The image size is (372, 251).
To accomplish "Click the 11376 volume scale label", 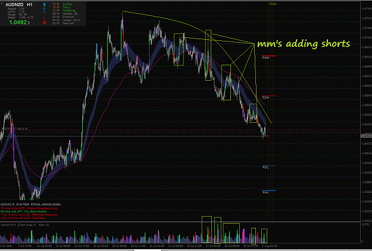I will (365, 225).
